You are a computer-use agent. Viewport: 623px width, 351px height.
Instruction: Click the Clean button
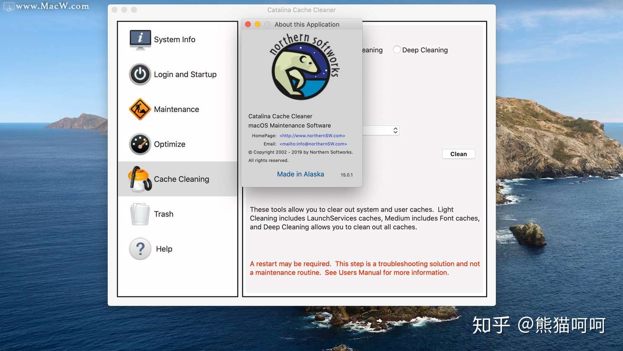pos(459,154)
